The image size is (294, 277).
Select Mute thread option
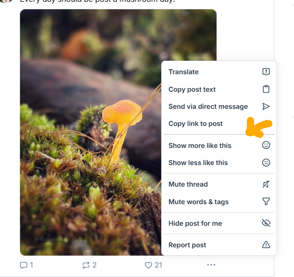pyautogui.click(x=188, y=184)
